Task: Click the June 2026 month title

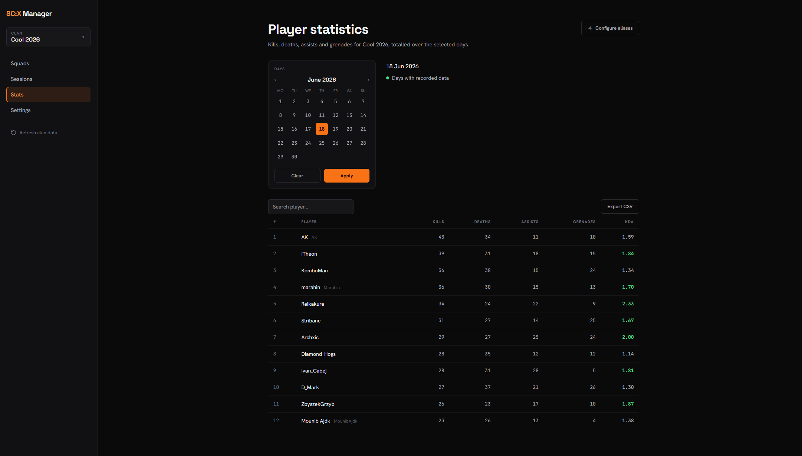Action: [322, 80]
